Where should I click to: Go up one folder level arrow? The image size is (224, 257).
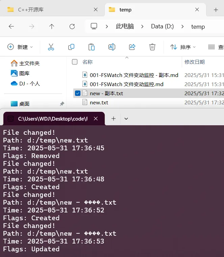[x=52, y=26]
